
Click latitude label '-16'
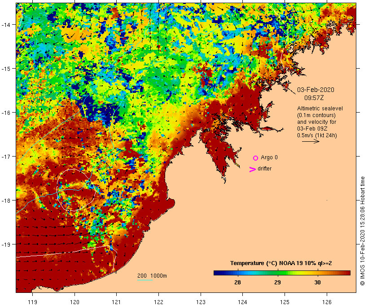[x=6, y=113]
